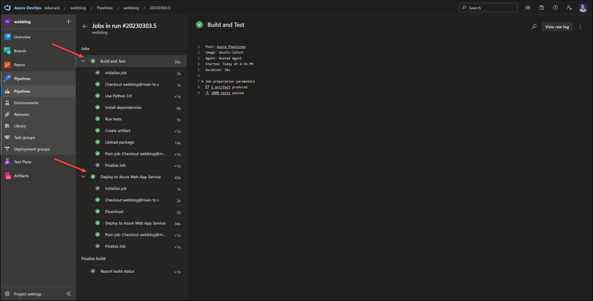
Task: Select the Upload package step
Action: pyautogui.click(x=131, y=142)
